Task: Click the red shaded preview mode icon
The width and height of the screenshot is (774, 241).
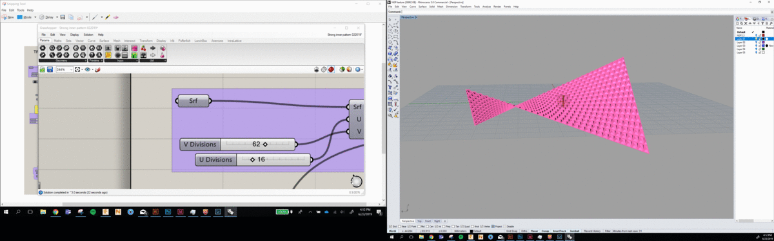Action: (x=332, y=69)
